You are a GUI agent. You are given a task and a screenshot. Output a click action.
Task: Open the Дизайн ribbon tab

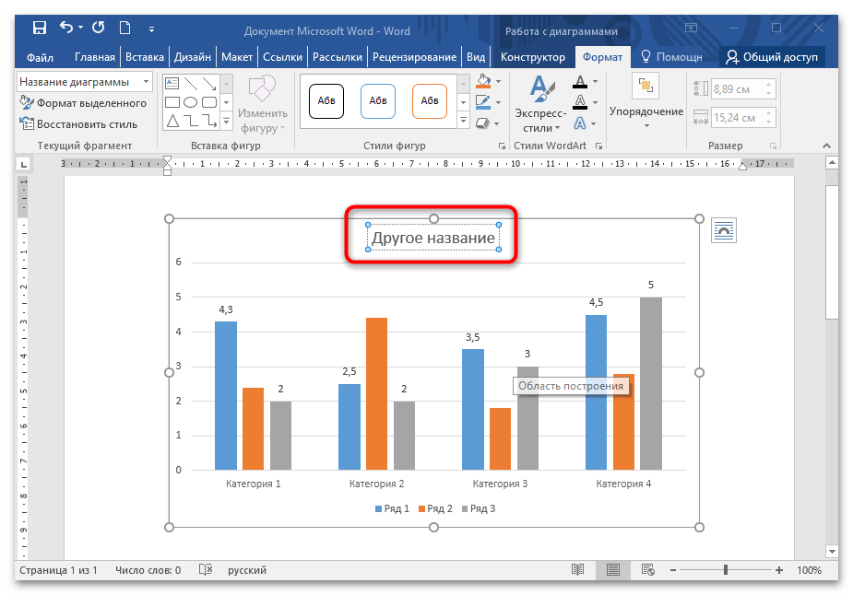[x=193, y=57]
